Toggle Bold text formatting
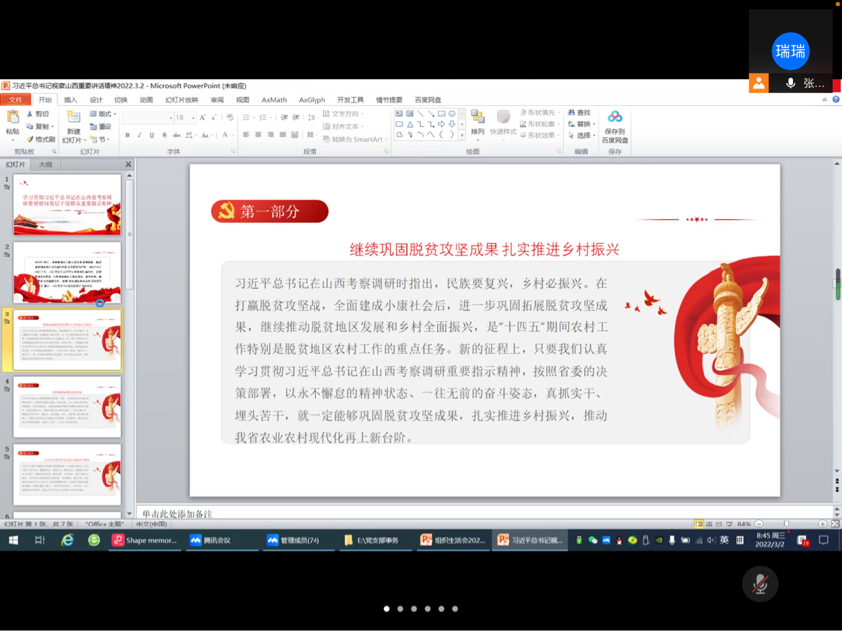This screenshot has height=631, width=842. click(128, 136)
